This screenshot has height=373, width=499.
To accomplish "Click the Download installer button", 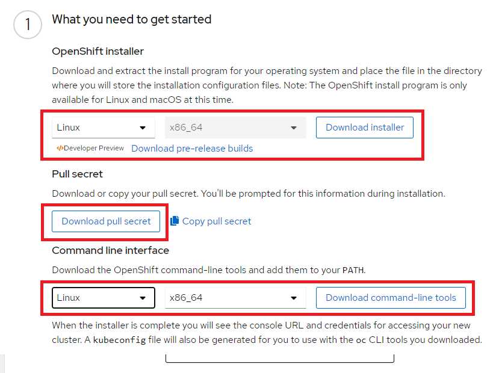I will coord(364,128).
